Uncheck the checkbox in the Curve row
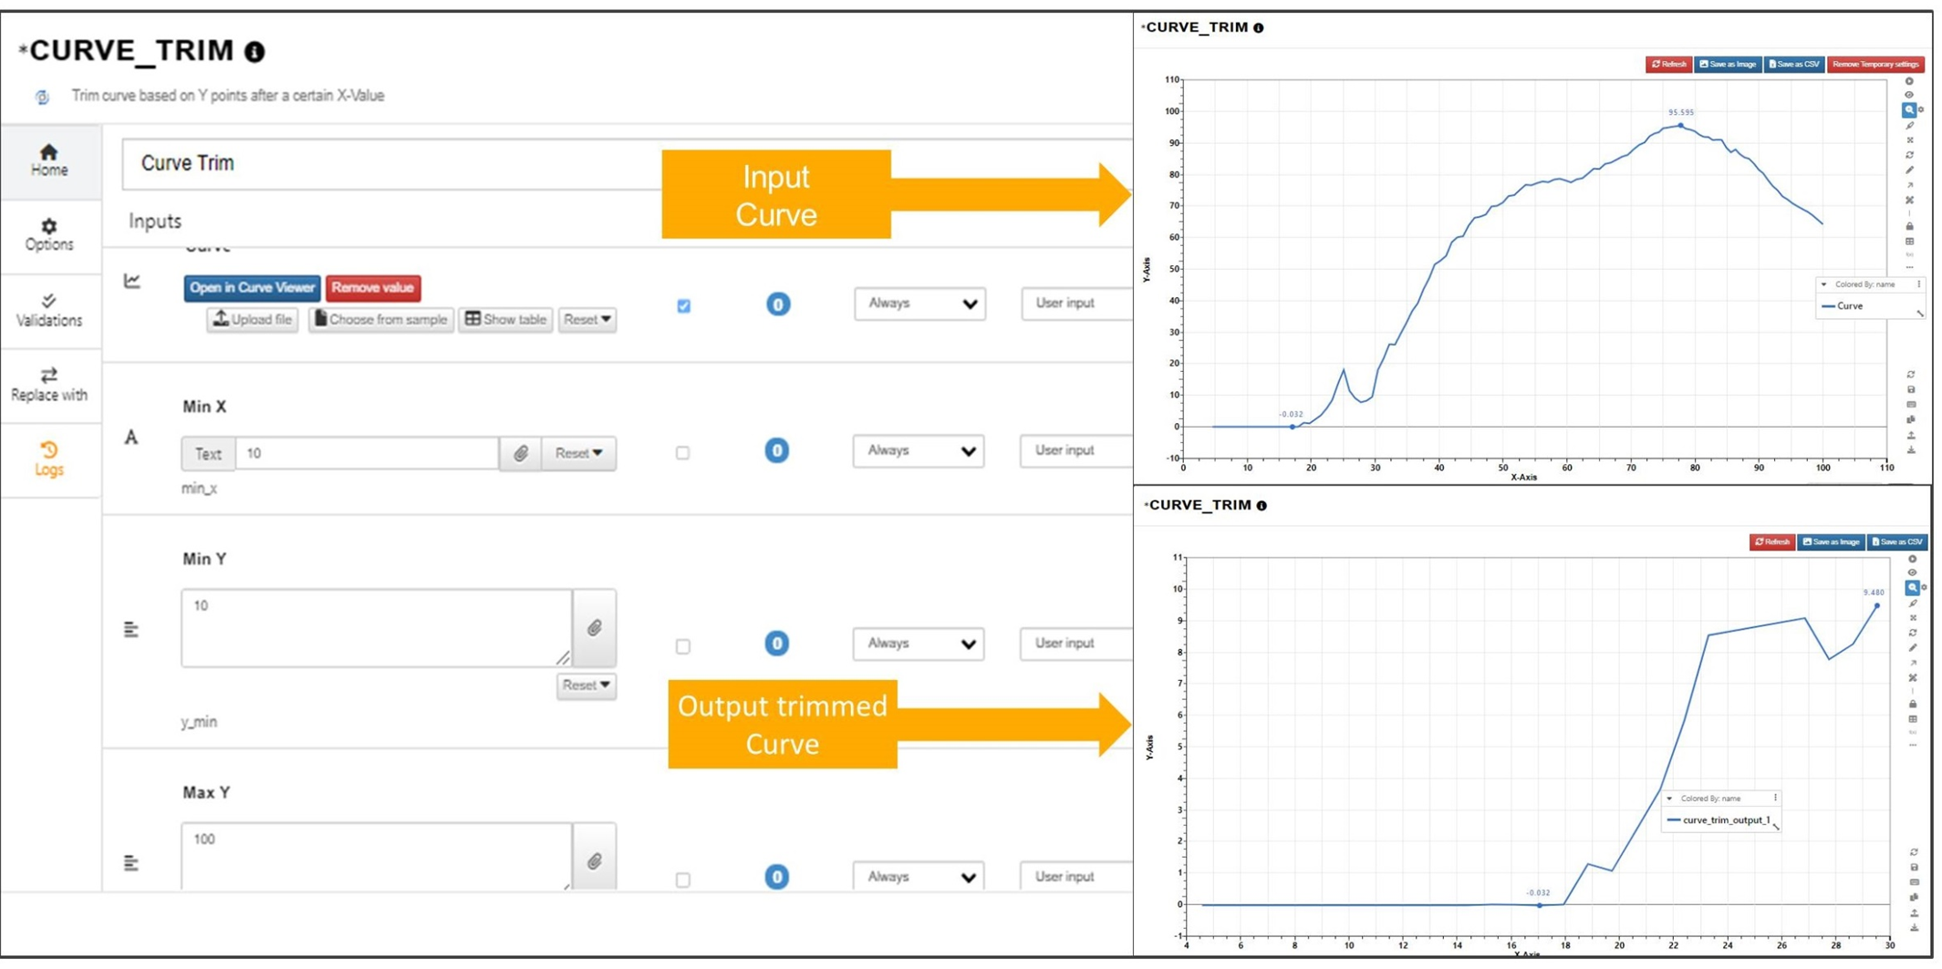The image size is (1942, 969). [684, 306]
